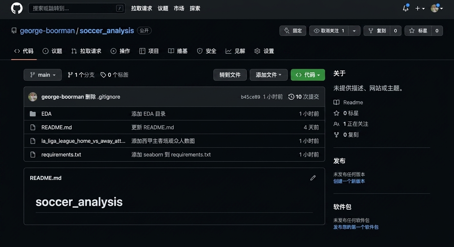The image size is (454, 247).
Task: Switch to the 项目 tab
Action: pyautogui.click(x=149, y=51)
